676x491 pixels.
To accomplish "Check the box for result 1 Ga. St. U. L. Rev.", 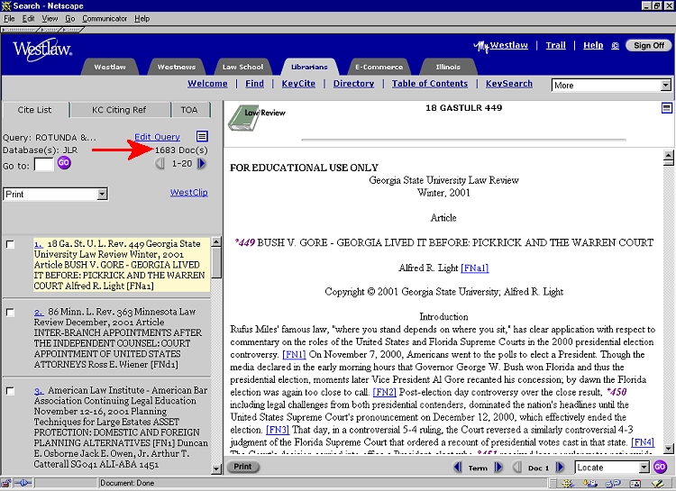I will [x=10, y=244].
